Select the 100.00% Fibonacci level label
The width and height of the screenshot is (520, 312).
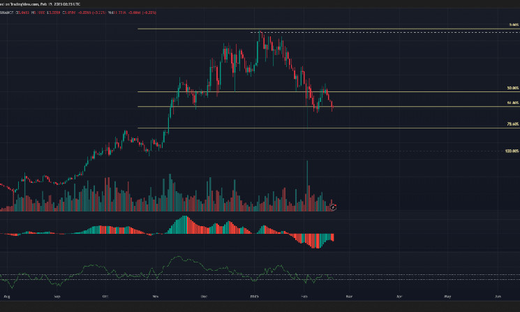[x=512, y=151]
